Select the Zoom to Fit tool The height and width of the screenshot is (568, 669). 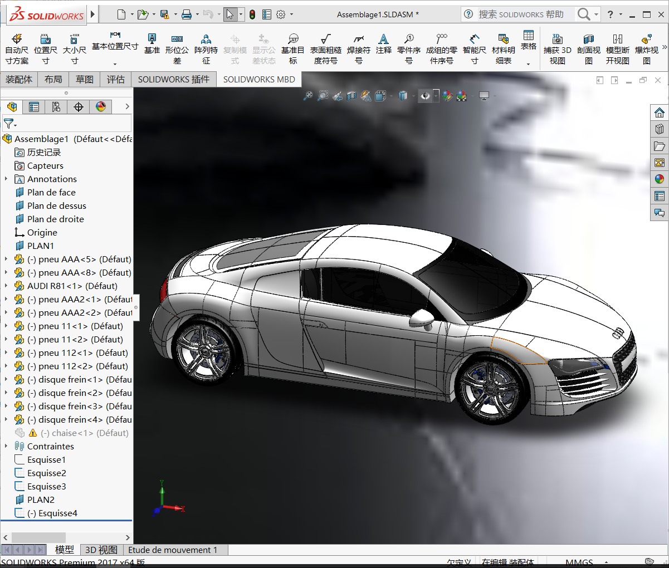[308, 96]
